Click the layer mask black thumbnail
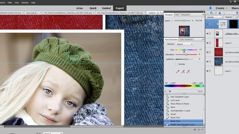The width and height of the screenshot is (239, 134). pyautogui.click(x=233, y=24)
